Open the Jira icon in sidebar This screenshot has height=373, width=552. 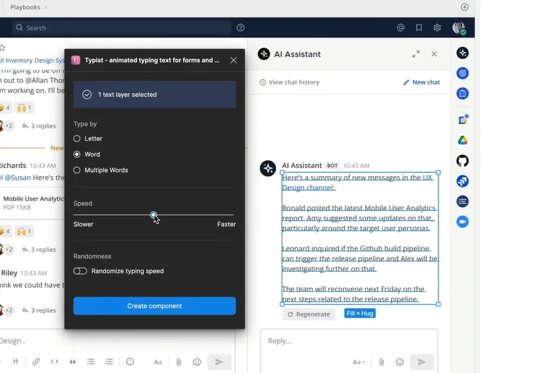pyautogui.click(x=463, y=181)
